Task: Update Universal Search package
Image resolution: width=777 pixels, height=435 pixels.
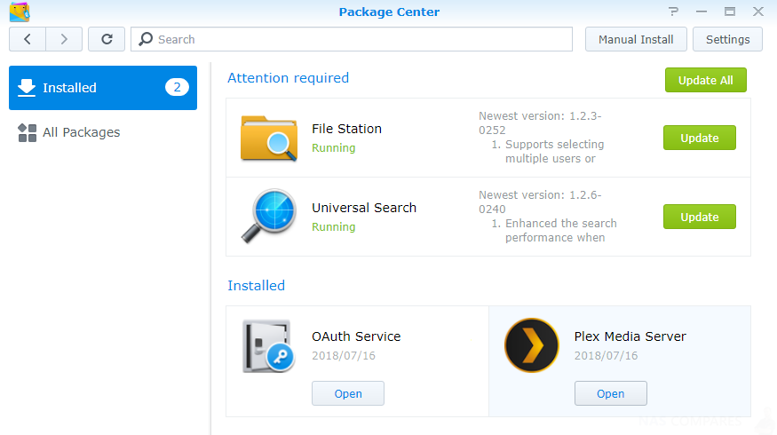Action: pos(699,217)
